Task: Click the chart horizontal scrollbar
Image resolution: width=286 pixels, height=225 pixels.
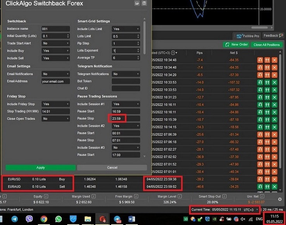Action: (x=260, y=28)
